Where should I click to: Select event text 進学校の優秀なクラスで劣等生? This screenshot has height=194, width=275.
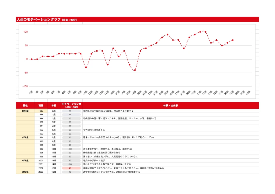tap(98, 172)
